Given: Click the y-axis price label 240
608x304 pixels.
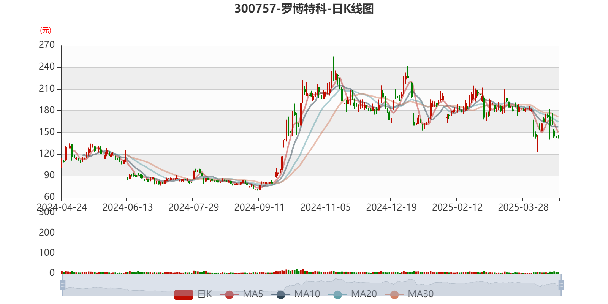Looking at the screenshot, I should click(47, 66).
